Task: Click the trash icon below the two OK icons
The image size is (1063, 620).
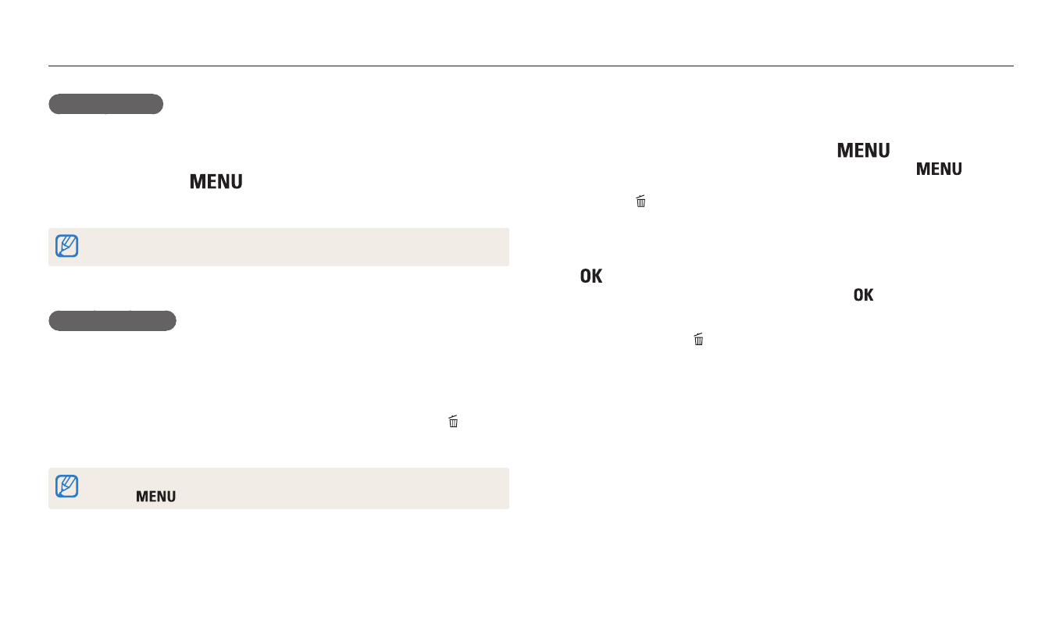Action: 698,340
